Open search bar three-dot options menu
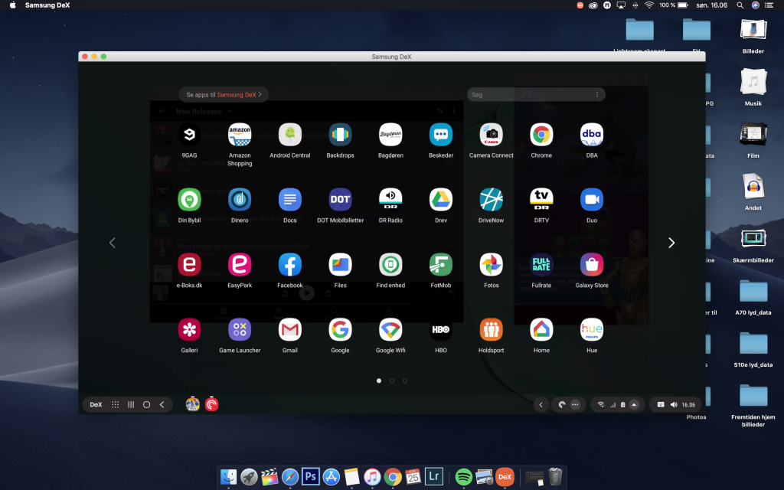The width and height of the screenshot is (784, 490). (x=597, y=94)
